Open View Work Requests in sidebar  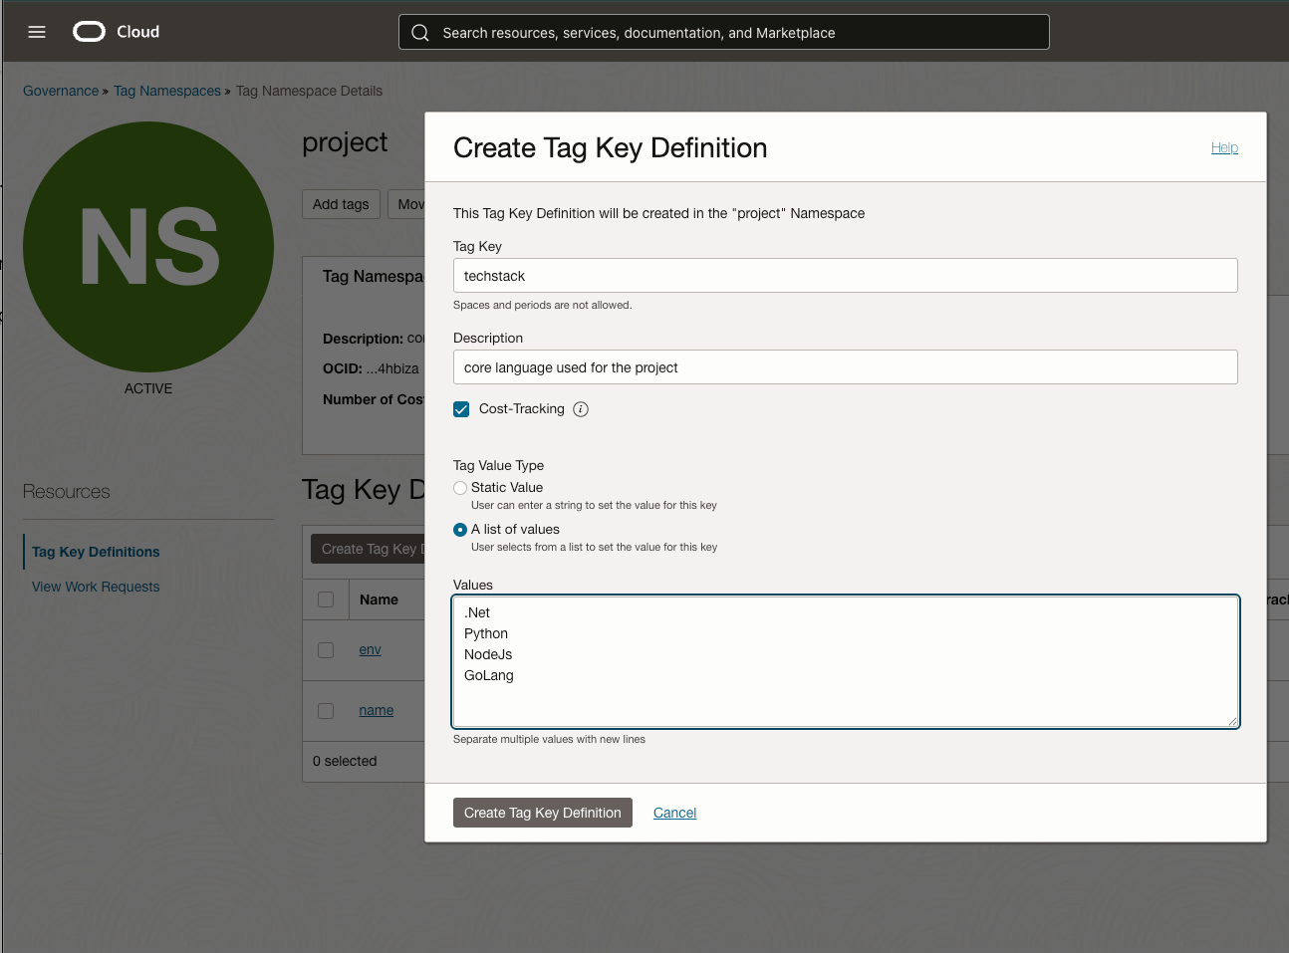[x=96, y=587]
